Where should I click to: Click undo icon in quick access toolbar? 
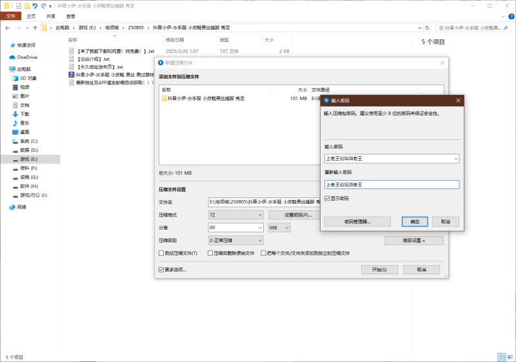35,6
